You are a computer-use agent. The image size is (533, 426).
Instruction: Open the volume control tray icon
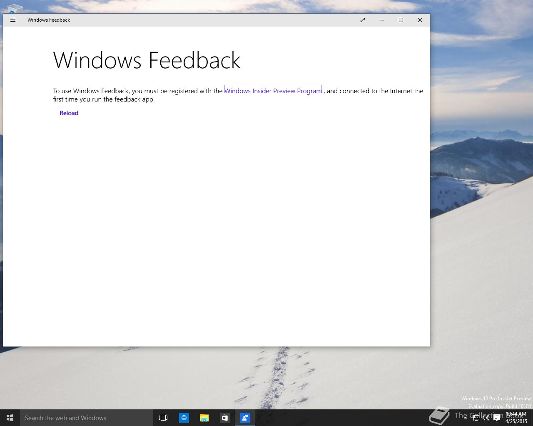point(486,418)
